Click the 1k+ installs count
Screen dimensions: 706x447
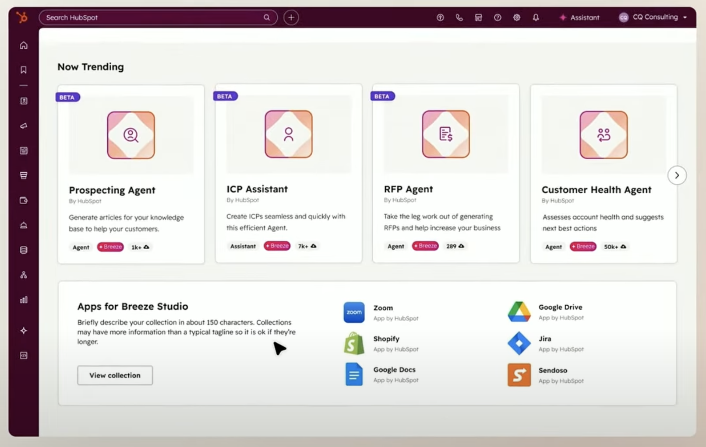tap(140, 247)
